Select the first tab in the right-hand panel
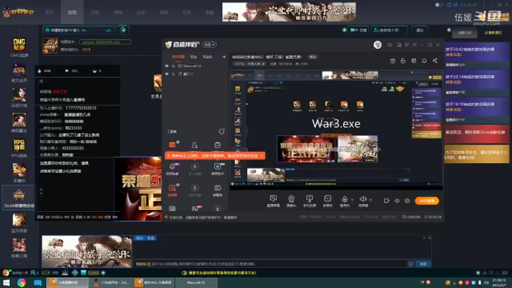The height and width of the screenshot is (288, 512). (465, 33)
